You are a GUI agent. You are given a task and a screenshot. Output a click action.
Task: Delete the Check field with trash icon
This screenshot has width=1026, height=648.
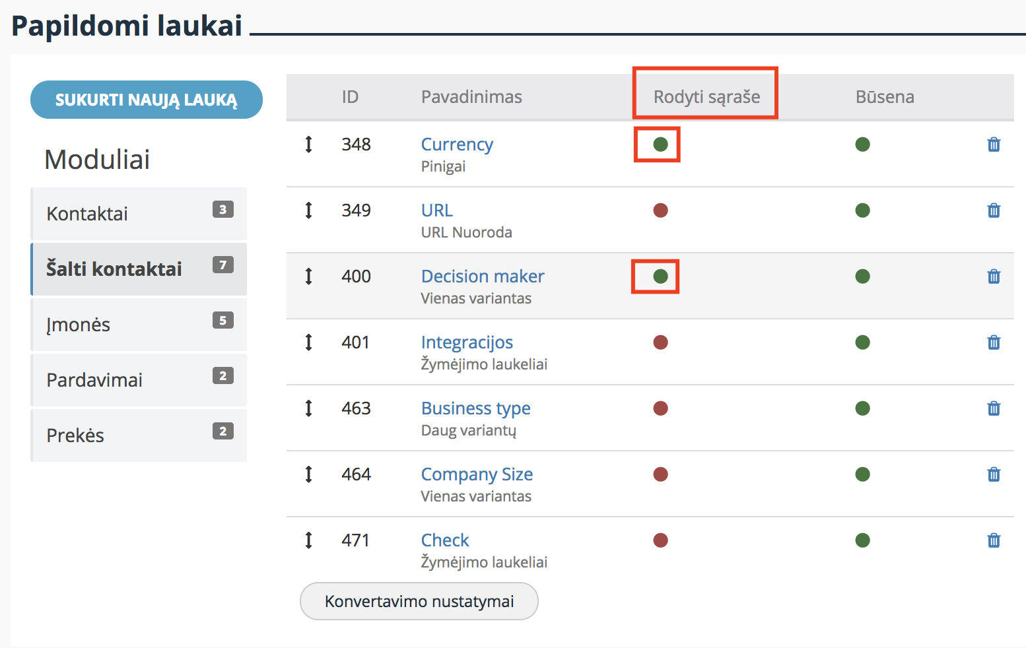coord(994,540)
